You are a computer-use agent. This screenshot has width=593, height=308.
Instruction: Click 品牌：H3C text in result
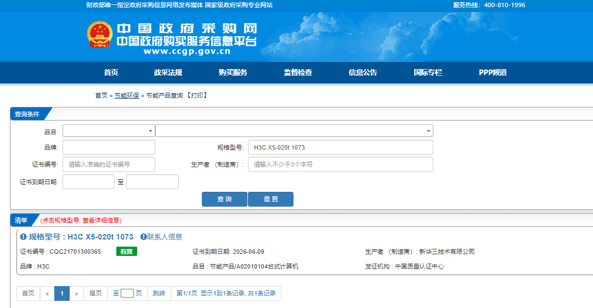click(35, 266)
